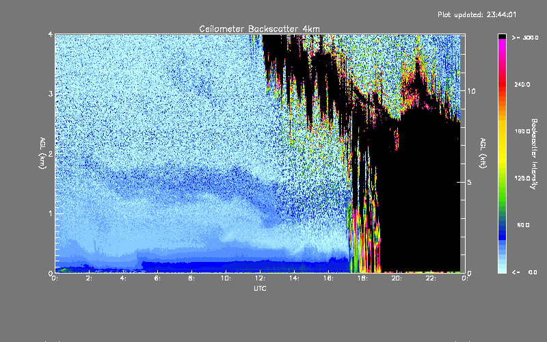
Task: Click the "60.0" colorbar label
Action: (x=523, y=225)
